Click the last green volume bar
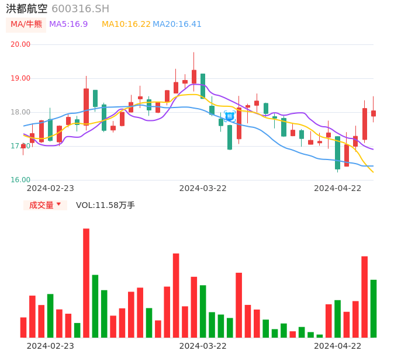Viewport: 401px width, 354px height. coord(374,308)
